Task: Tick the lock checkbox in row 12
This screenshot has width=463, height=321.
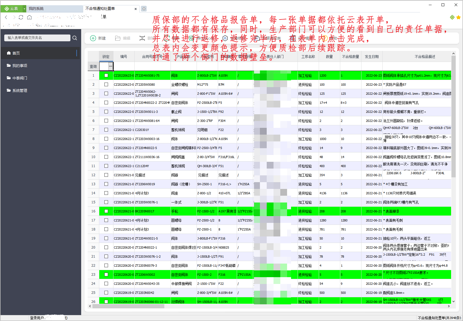Action: [x=106, y=175]
